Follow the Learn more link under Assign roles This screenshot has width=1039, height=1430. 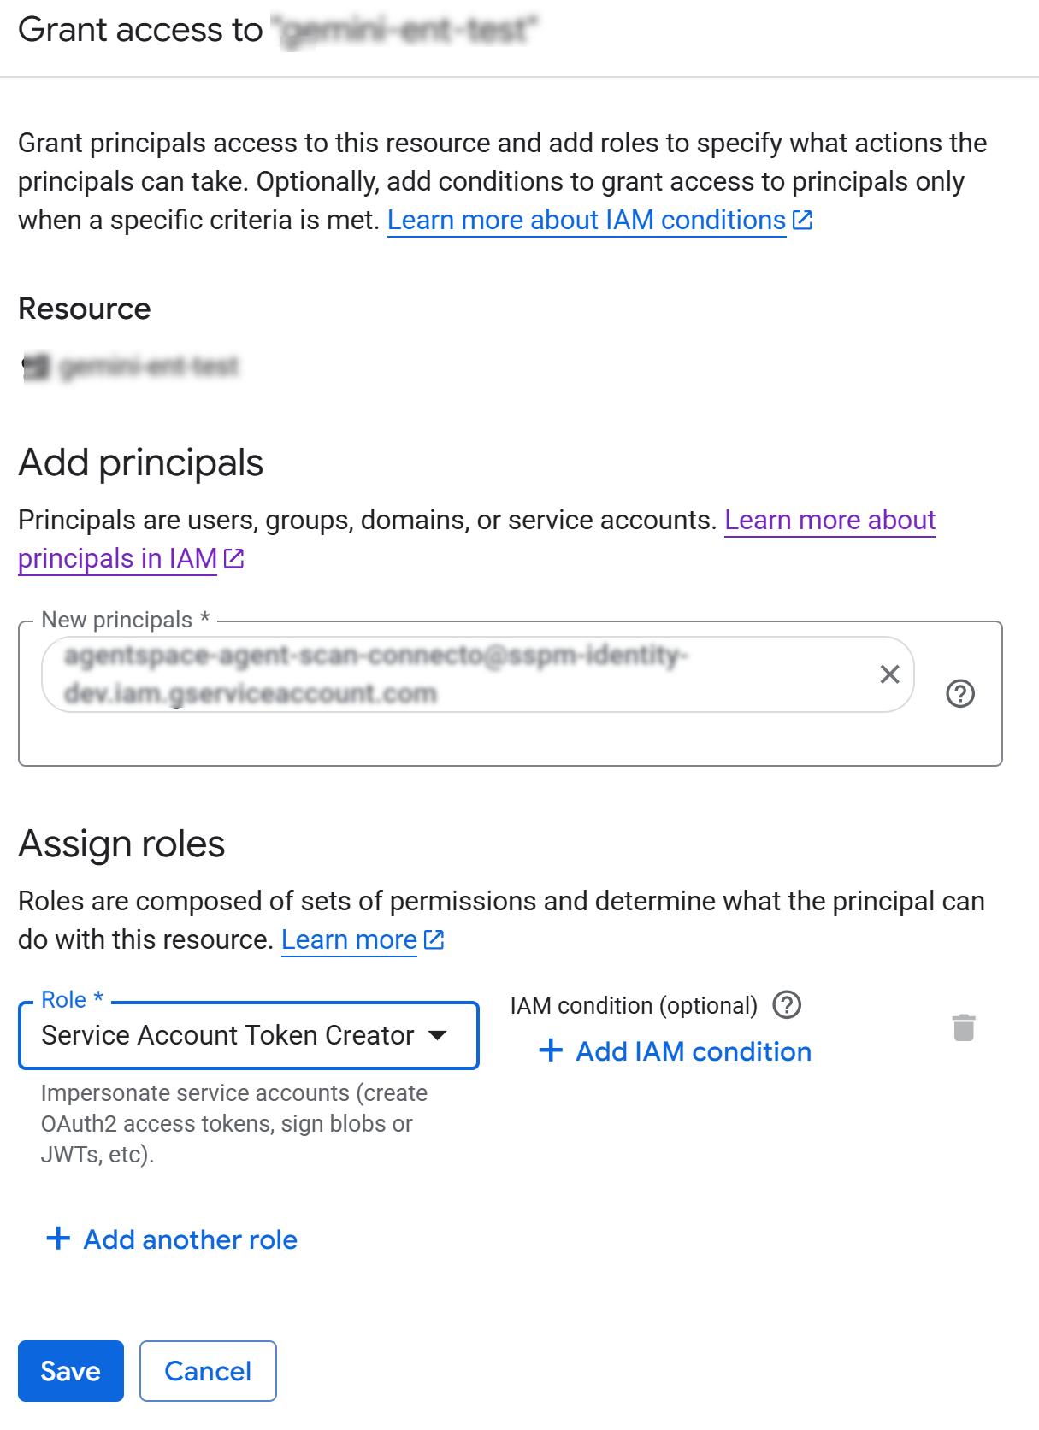349,940
